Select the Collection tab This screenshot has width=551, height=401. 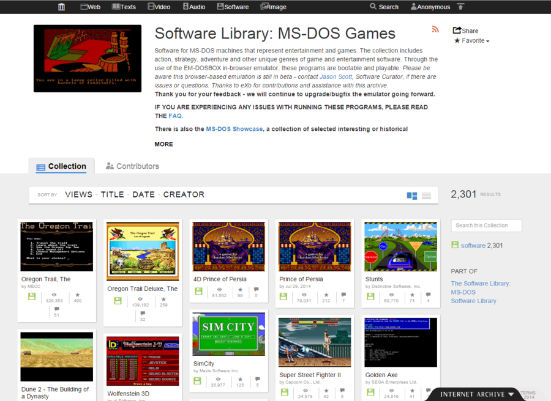(x=61, y=166)
